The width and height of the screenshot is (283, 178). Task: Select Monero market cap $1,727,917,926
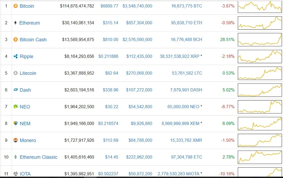pos(79,140)
